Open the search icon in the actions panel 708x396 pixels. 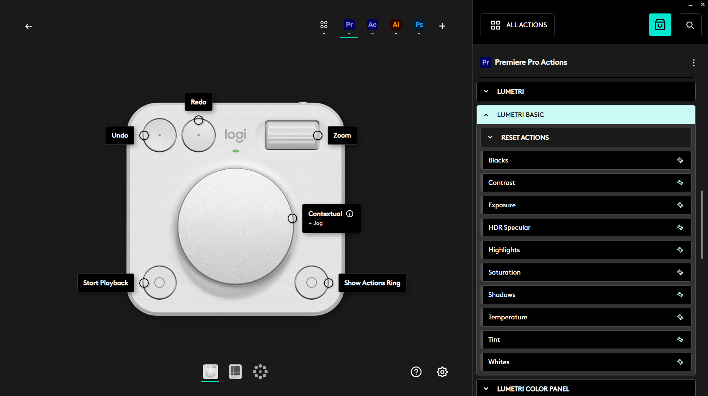pyautogui.click(x=690, y=25)
